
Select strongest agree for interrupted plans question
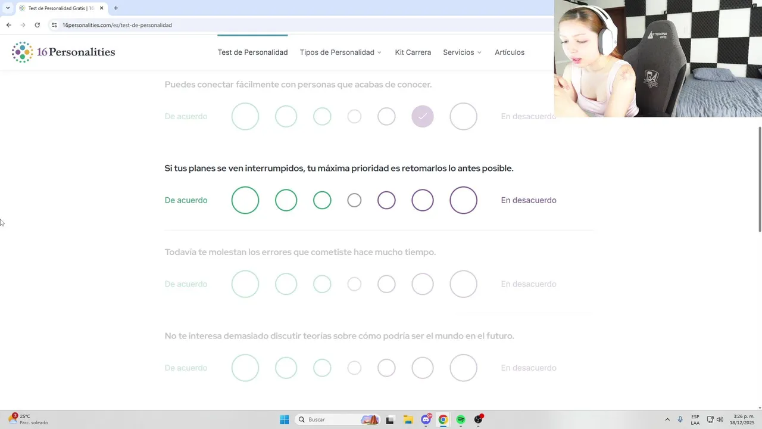245,200
